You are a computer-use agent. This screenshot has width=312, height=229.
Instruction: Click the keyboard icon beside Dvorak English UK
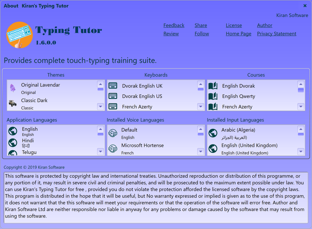tap(113, 86)
